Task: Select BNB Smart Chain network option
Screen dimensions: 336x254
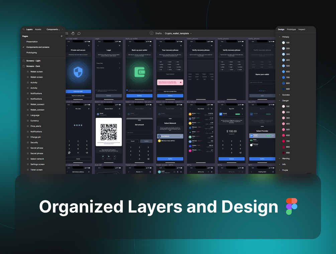Action: point(170,141)
